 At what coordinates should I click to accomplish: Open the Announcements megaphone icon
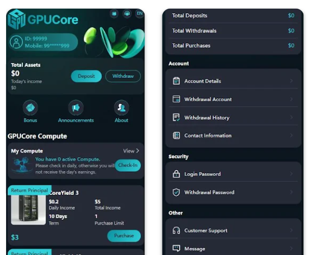pyautogui.click(x=76, y=107)
